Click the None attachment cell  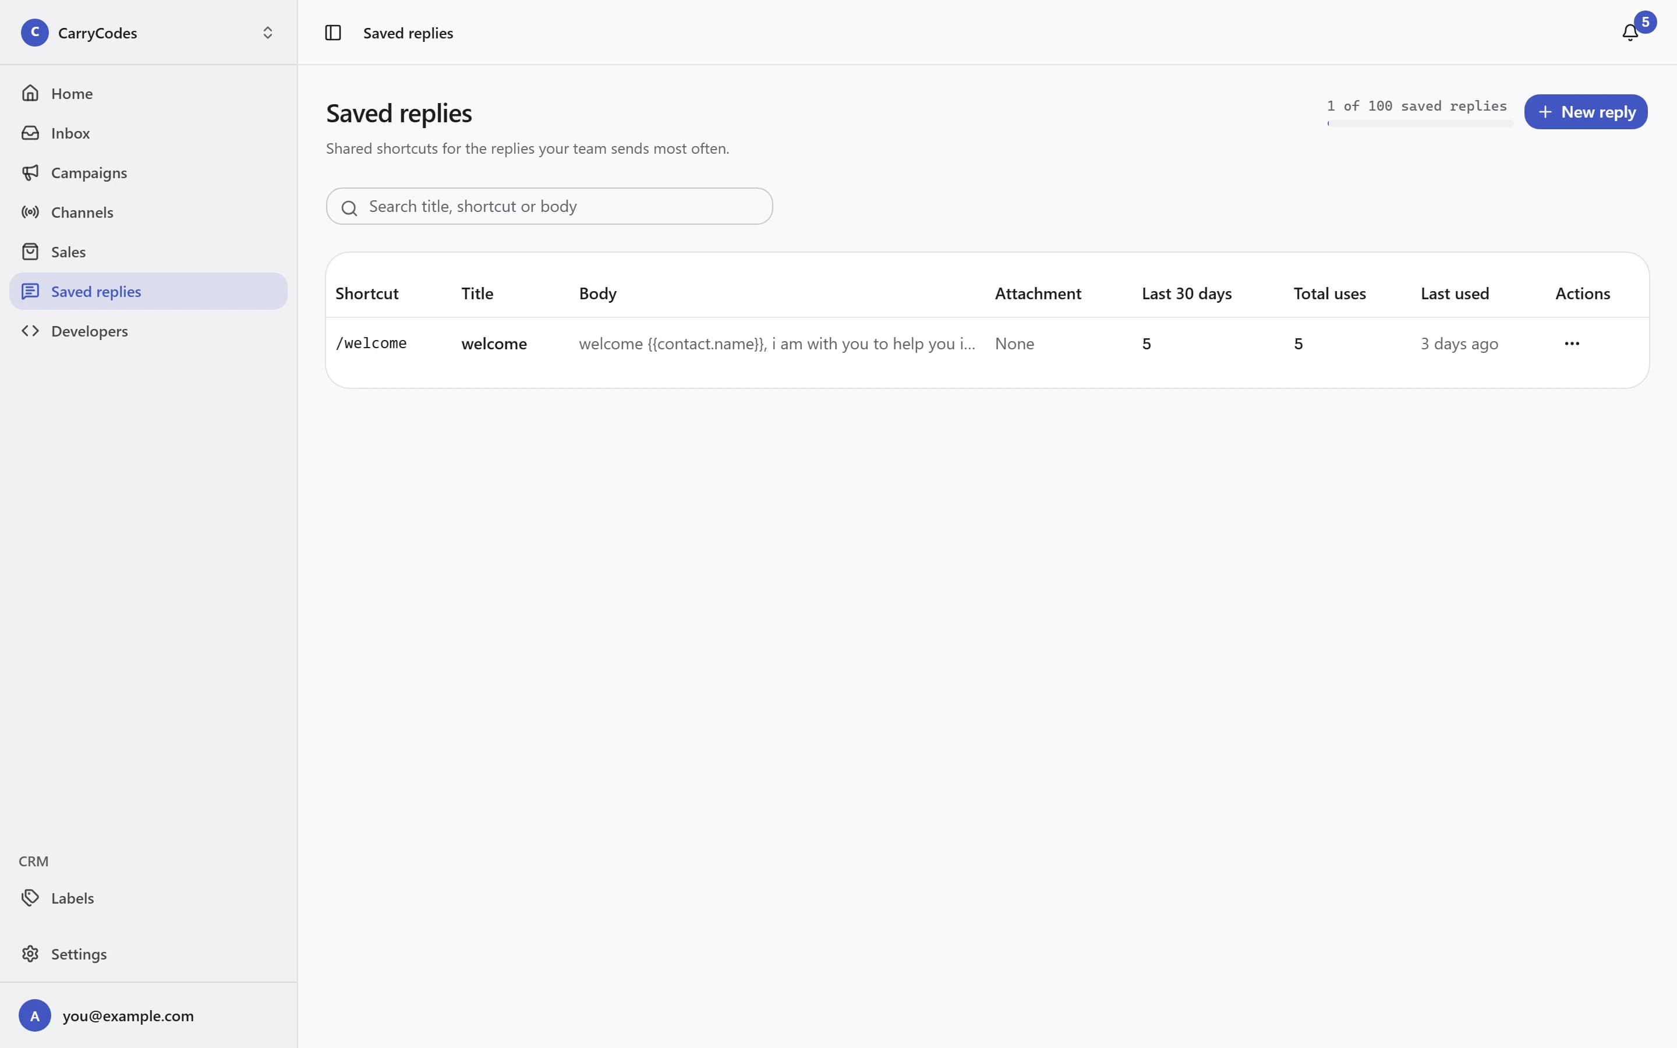click(x=1014, y=343)
